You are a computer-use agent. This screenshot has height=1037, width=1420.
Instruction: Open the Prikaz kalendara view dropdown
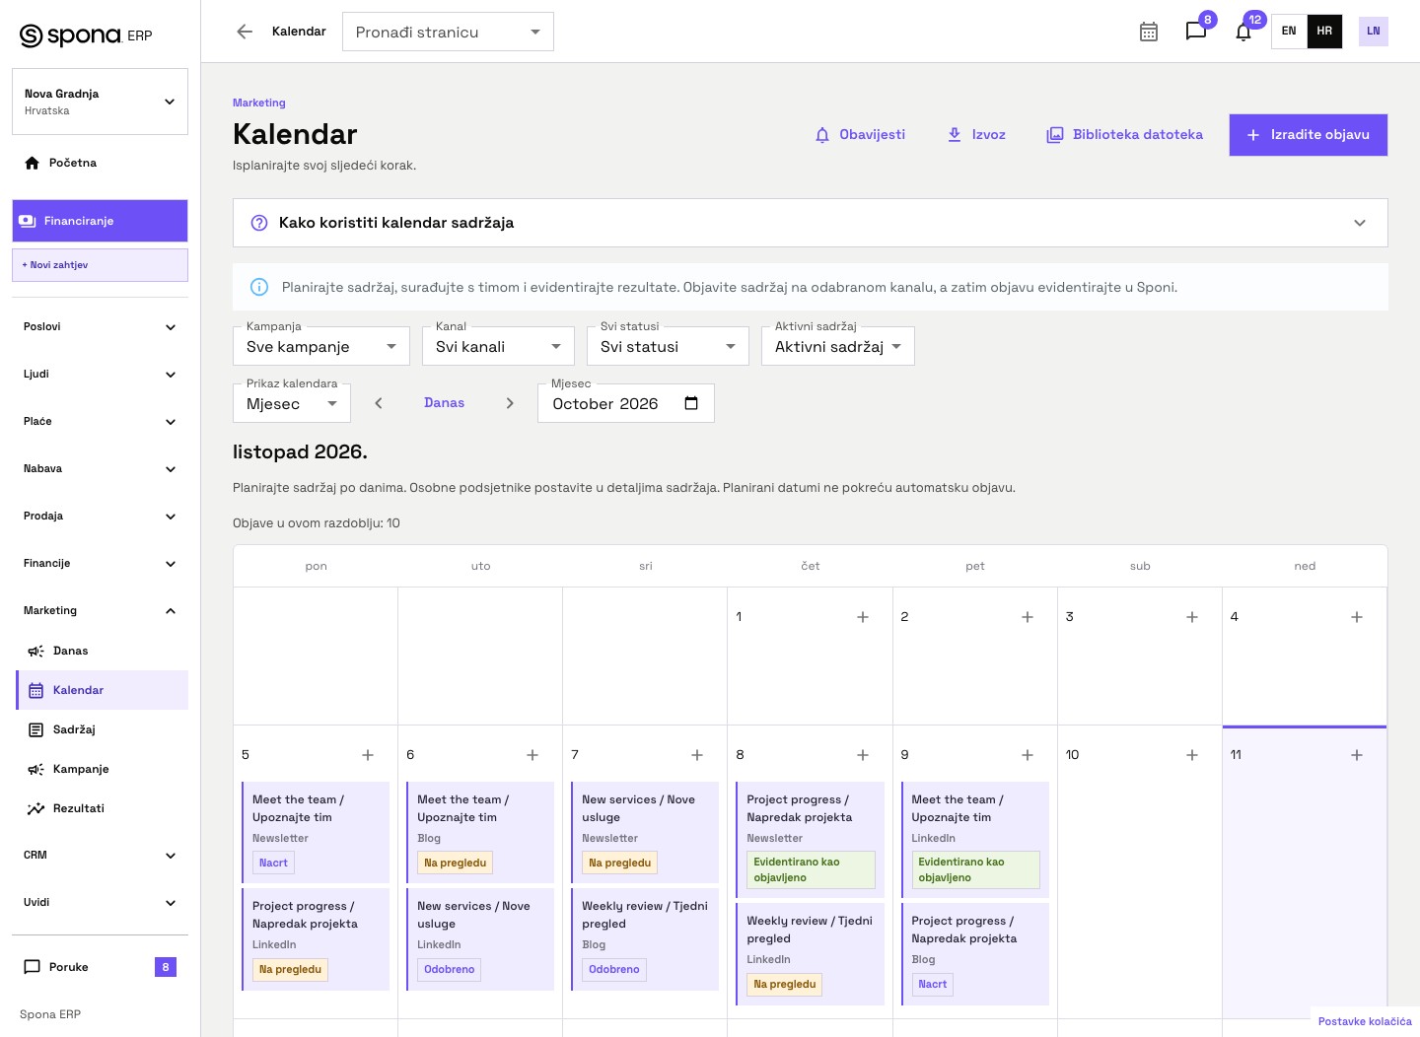tap(292, 403)
